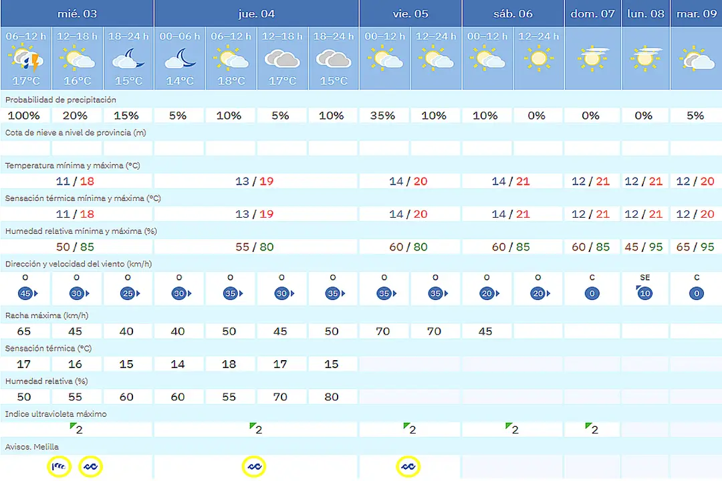
Task: Open the windsock wind warning icon for mié. 03
Action: 59,467
